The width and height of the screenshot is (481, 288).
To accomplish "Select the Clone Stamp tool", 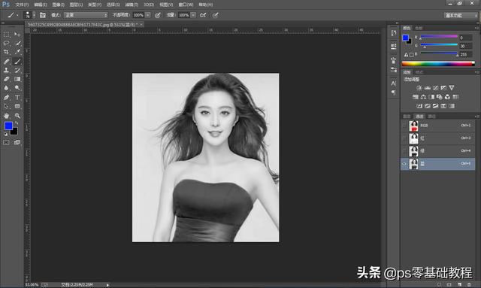I will (6, 71).
